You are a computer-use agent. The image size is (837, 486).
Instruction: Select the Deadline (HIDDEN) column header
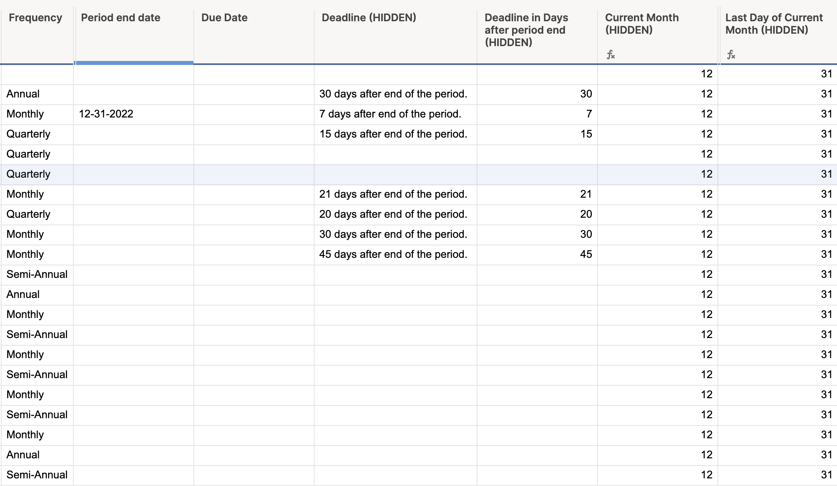pyautogui.click(x=369, y=18)
